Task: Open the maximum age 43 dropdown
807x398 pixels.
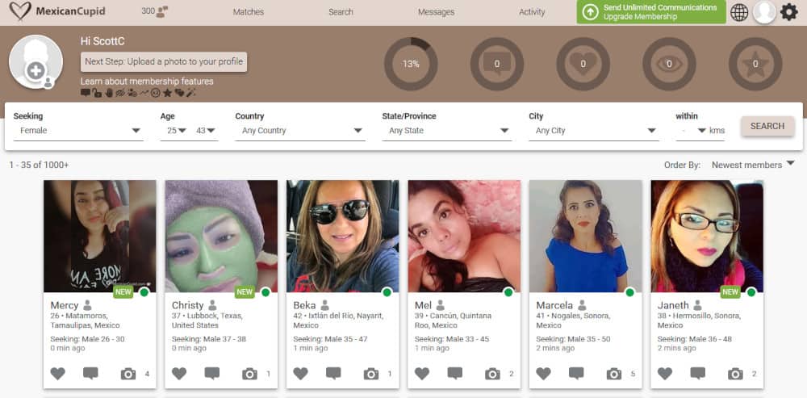Action: [205, 131]
